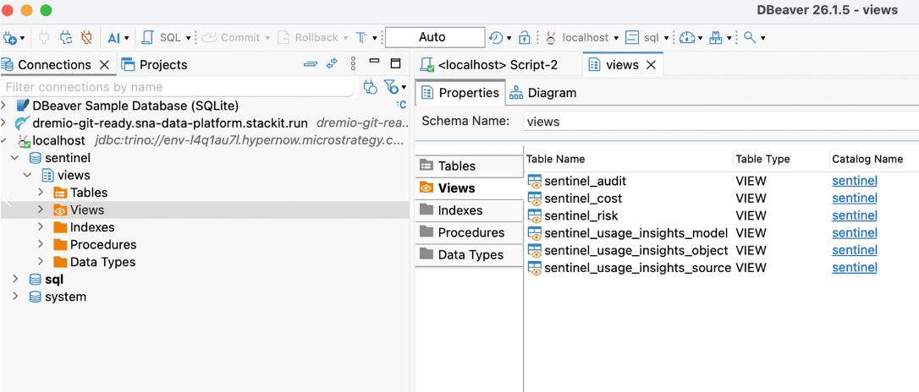Screen dimensions: 919x392
Task: Click the transaction history clock icon
Action: (x=496, y=38)
